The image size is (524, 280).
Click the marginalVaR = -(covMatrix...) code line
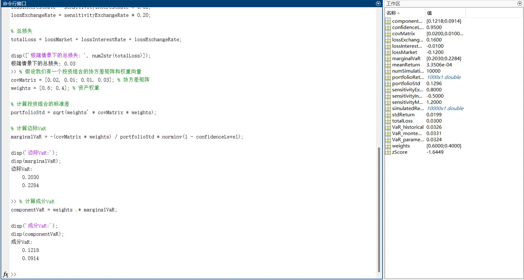point(127,137)
